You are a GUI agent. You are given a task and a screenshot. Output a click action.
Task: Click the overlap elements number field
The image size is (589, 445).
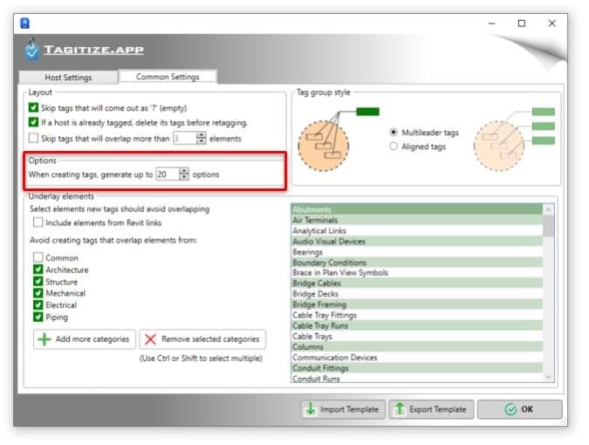click(184, 139)
